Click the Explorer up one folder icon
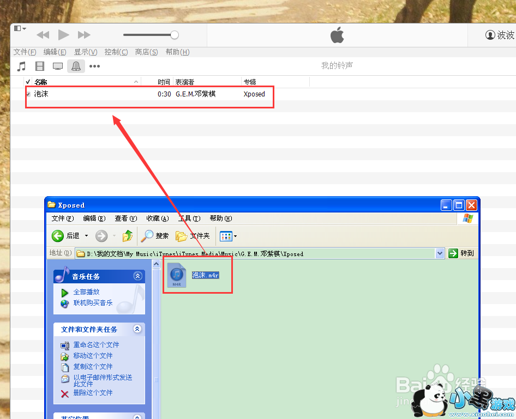The image size is (516, 419). click(127, 236)
